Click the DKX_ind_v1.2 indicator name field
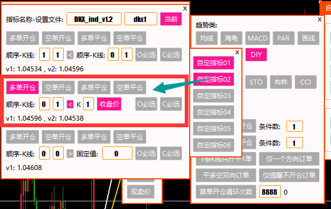The width and height of the screenshot is (331, 209). point(94,19)
